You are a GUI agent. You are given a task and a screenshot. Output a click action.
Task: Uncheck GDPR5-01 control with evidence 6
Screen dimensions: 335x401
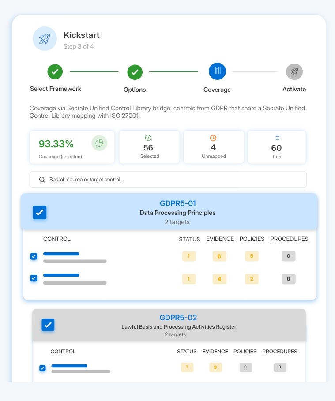click(34, 256)
